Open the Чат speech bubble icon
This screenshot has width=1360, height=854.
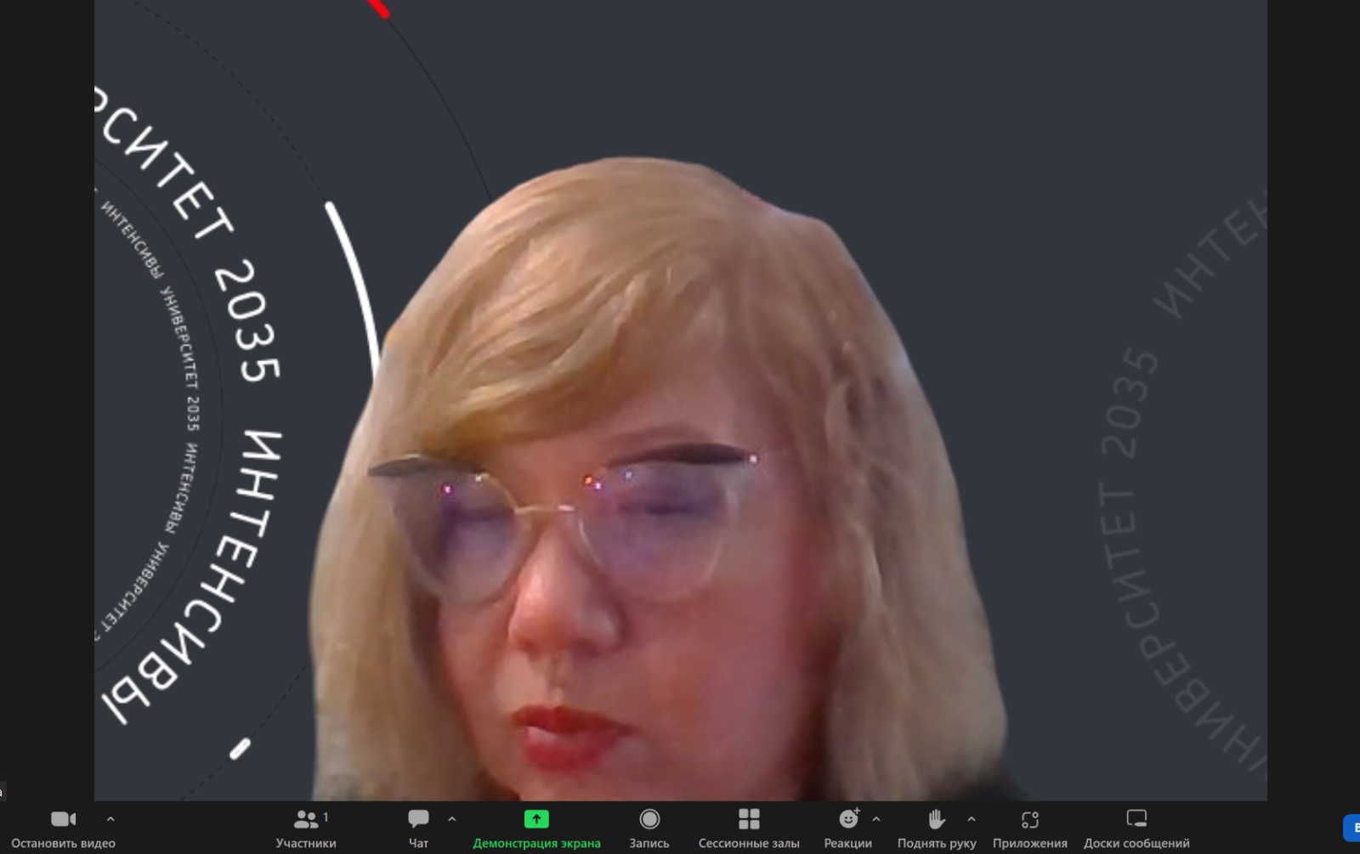click(x=418, y=819)
